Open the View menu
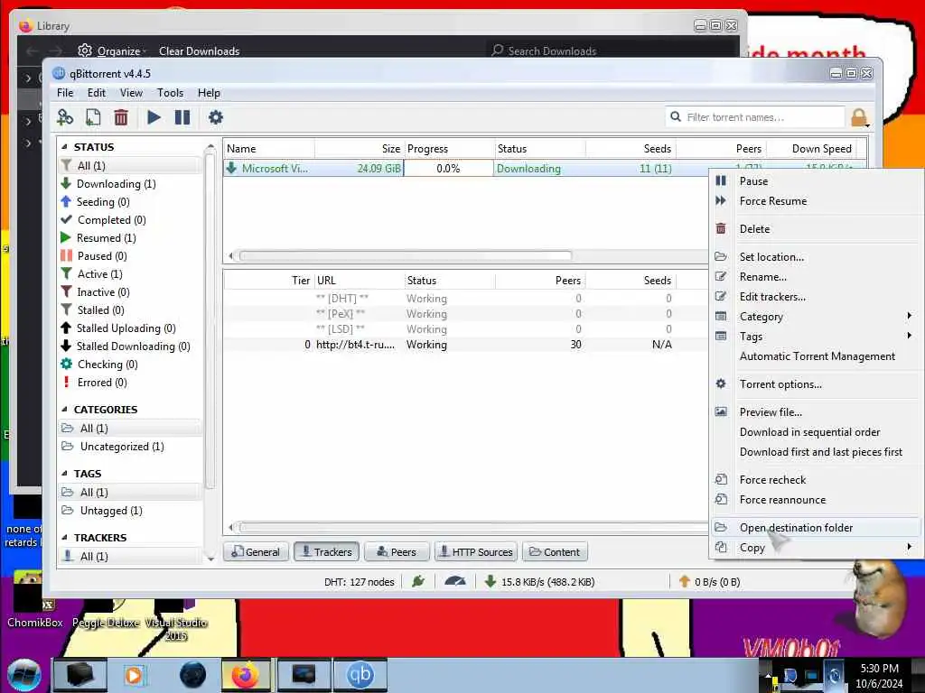This screenshot has width=925, height=693. tap(131, 93)
